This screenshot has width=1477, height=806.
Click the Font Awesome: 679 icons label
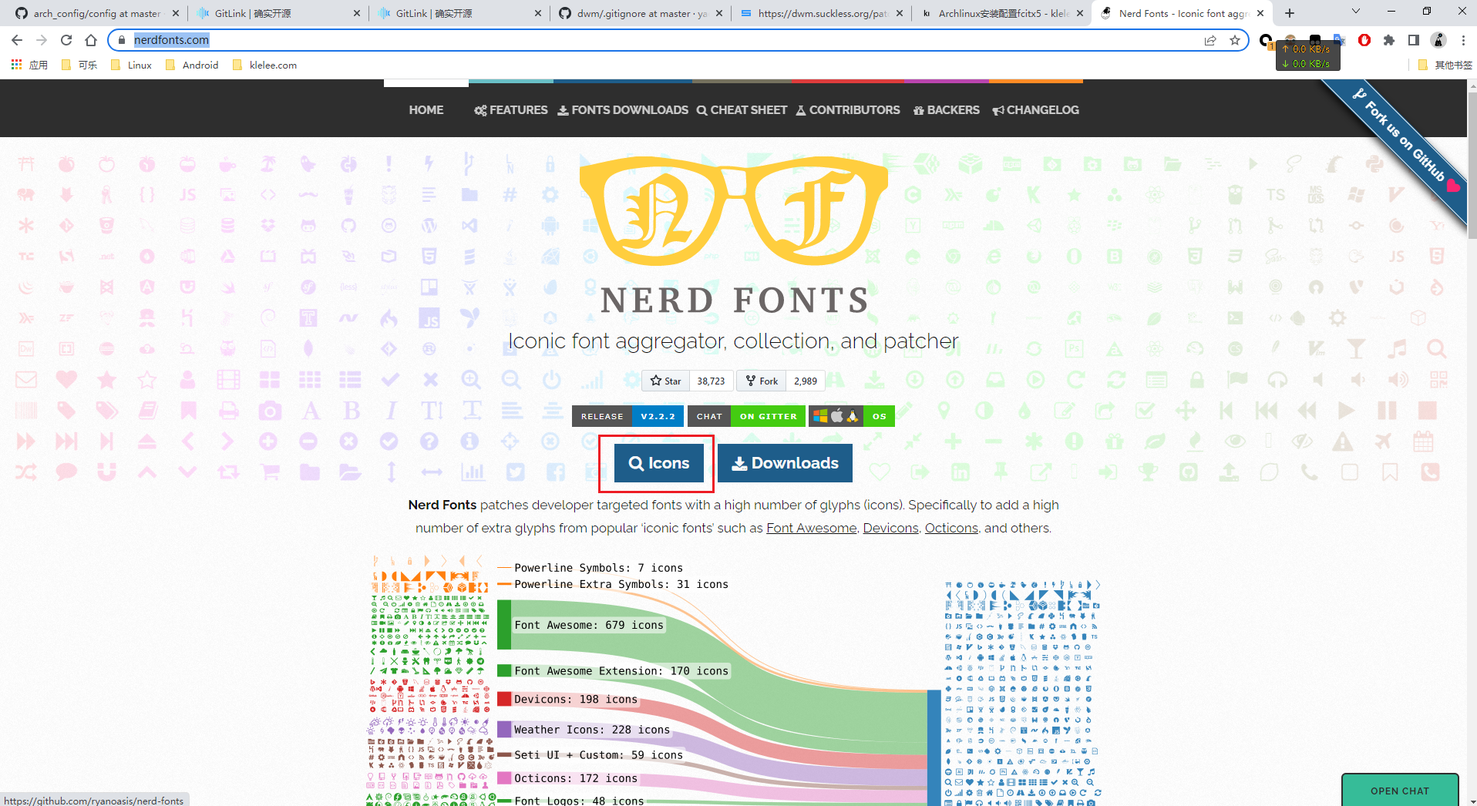click(589, 625)
